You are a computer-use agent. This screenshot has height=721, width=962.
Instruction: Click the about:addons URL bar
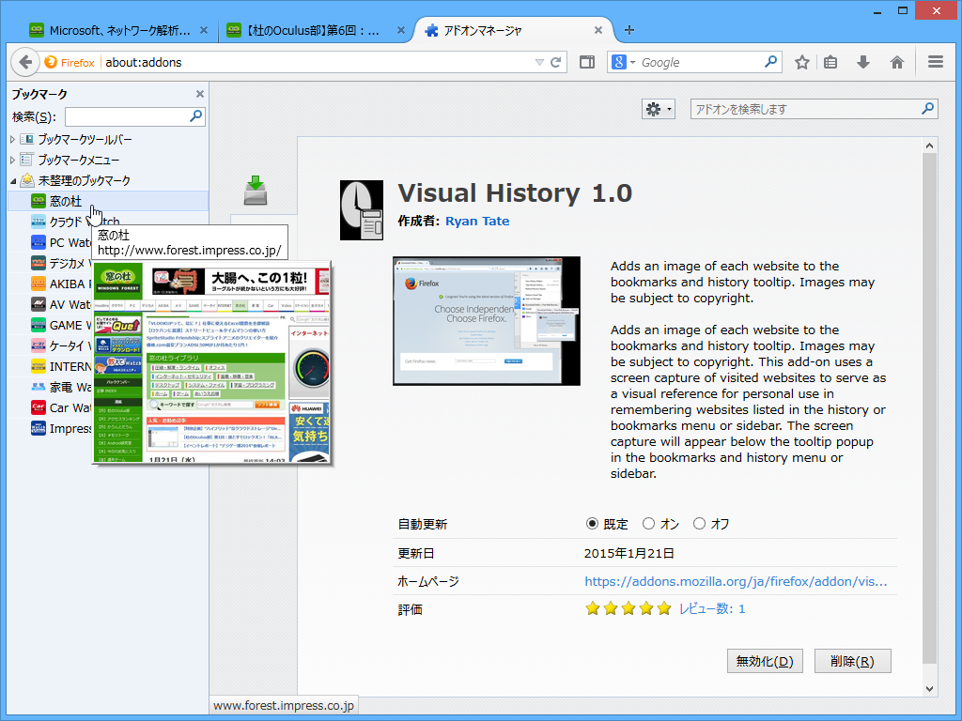pyautogui.click(x=318, y=62)
